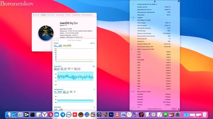213x119 pixels.
Task: Click the macOS Big Sur logo image
Action: click(x=46, y=33)
